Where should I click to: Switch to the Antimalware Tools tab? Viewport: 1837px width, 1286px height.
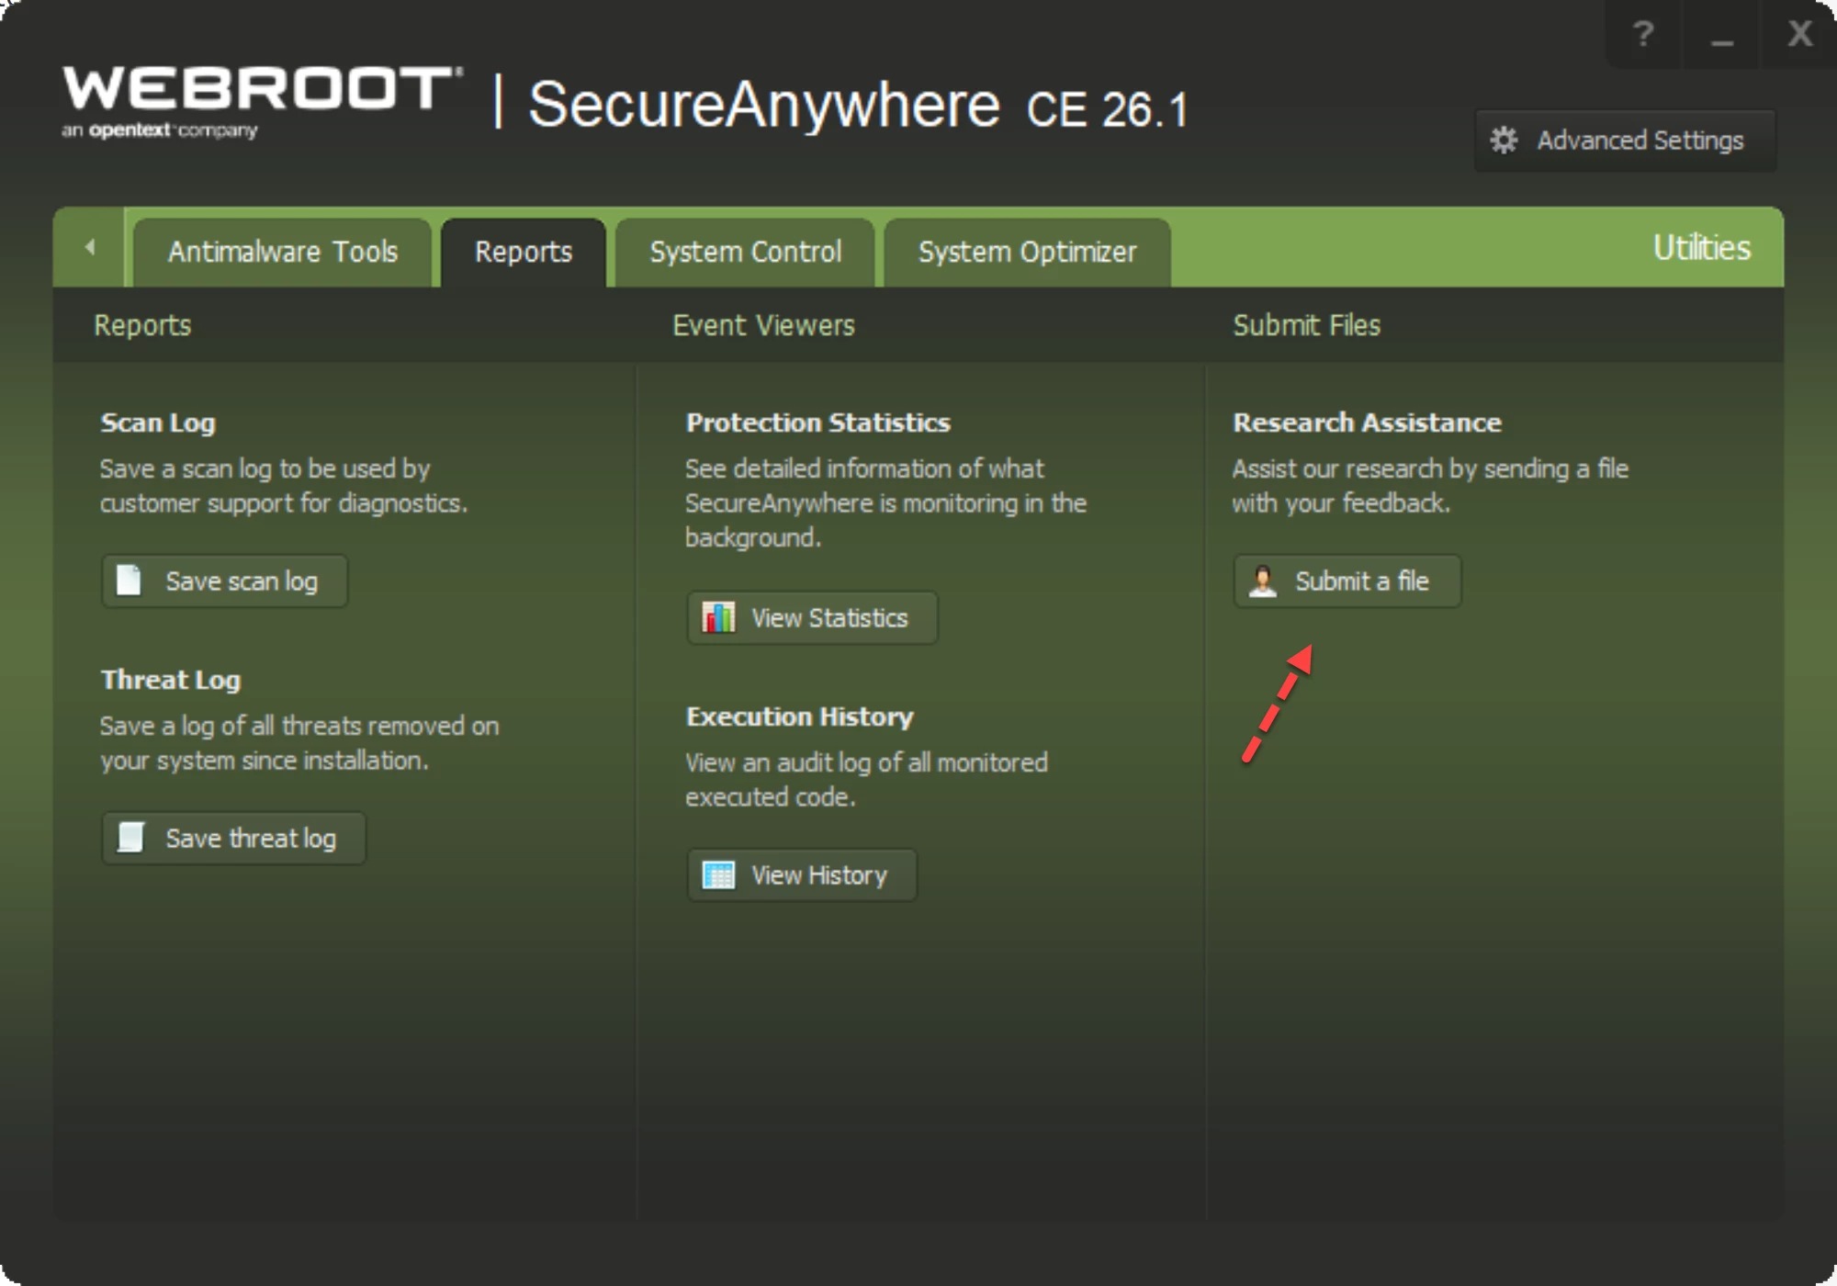(x=282, y=252)
